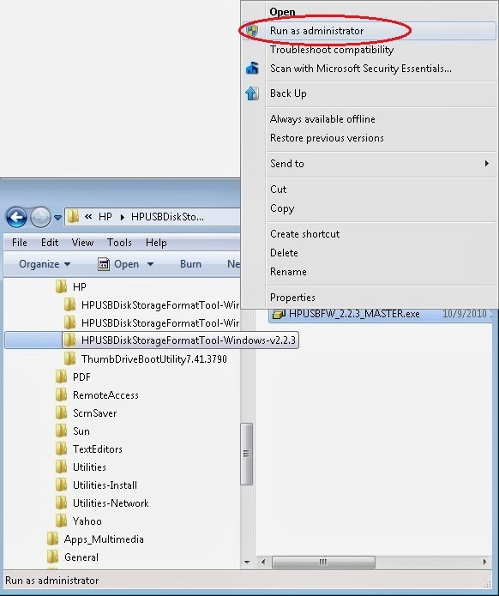The image size is (499, 596).
Task: Choose Troubleshoot compatibility from context menu
Action: tap(332, 50)
